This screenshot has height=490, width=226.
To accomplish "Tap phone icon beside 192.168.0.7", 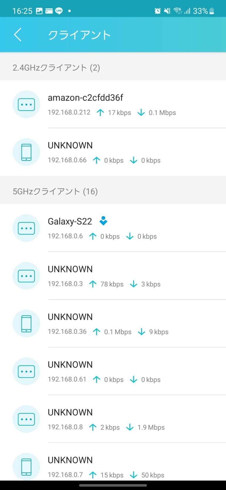I will [26, 467].
